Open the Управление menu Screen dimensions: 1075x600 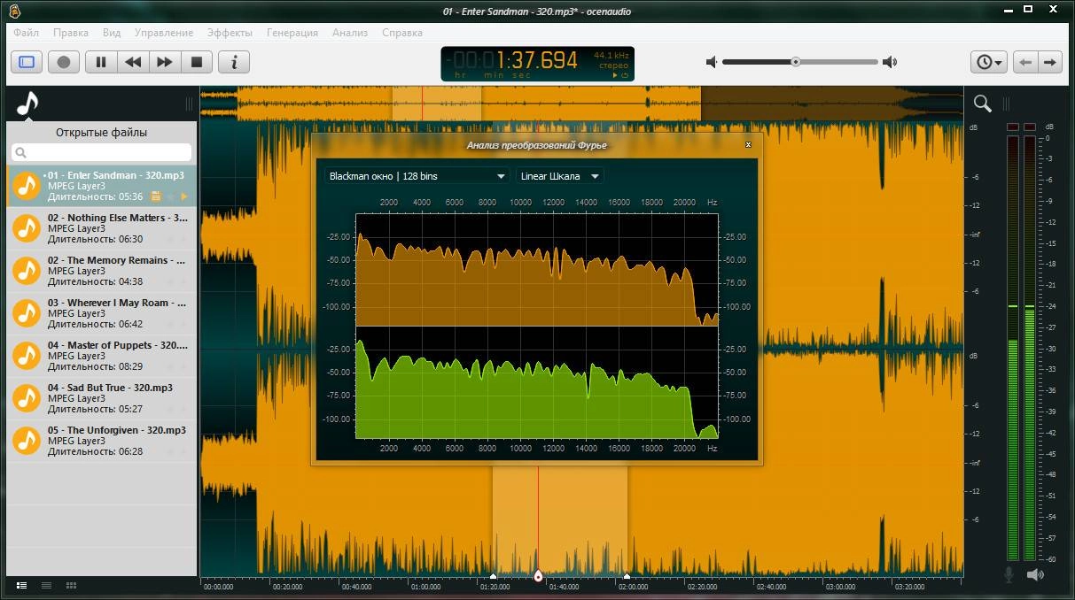coord(164,33)
